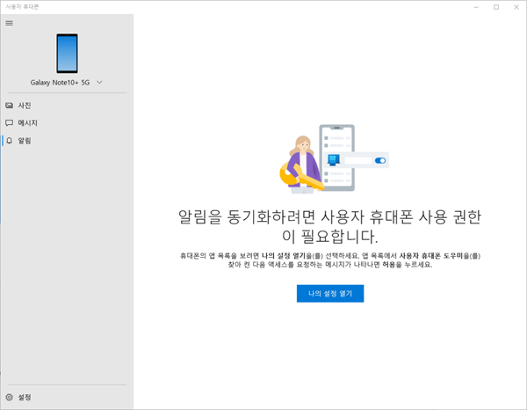Click the 설정 gear icon

(x=10, y=398)
